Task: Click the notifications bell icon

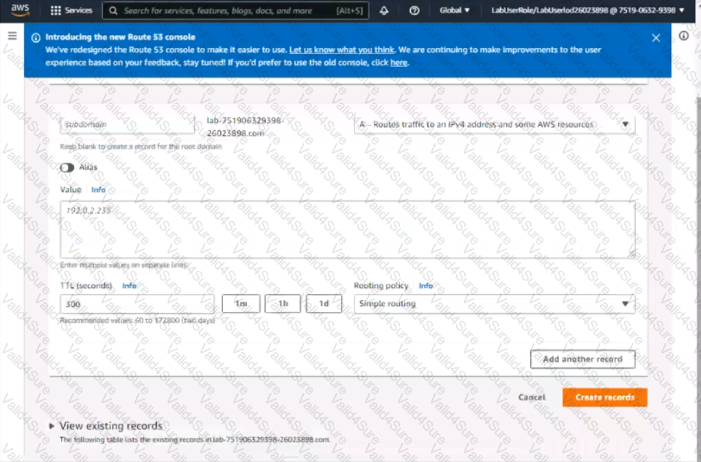Action: pos(384,10)
